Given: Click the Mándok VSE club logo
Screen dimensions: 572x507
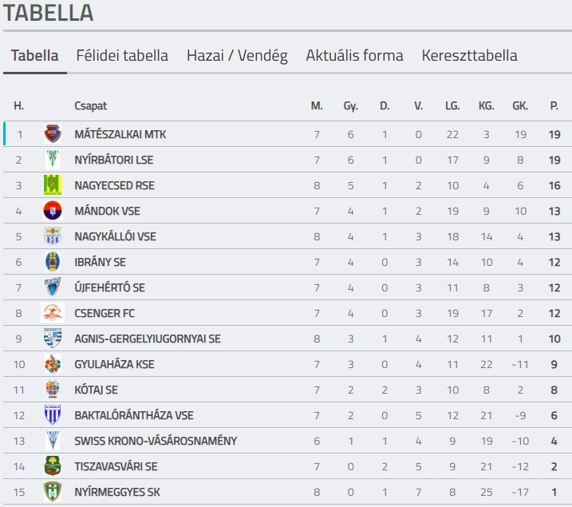Looking at the screenshot, I should coord(53,211).
